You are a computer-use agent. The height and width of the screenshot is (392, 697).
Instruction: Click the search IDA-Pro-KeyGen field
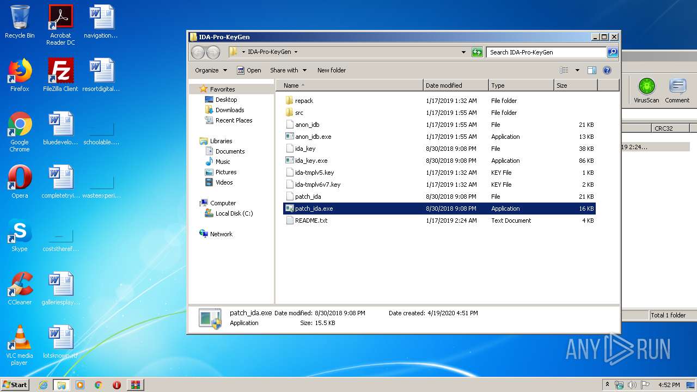[546, 52]
